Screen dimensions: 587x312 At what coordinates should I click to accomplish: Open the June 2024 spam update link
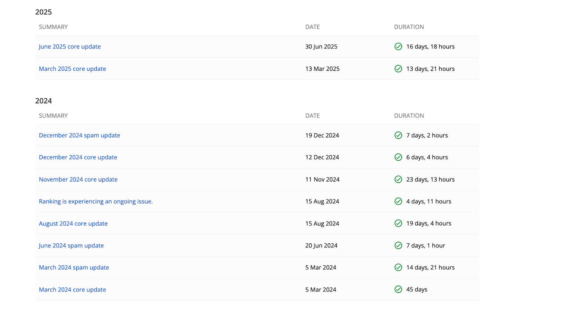pyautogui.click(x=71, y=245)
